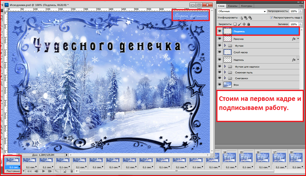
Task: Hide the Слой маска layer
Action: pyautogui.click(x=219, y=52)
